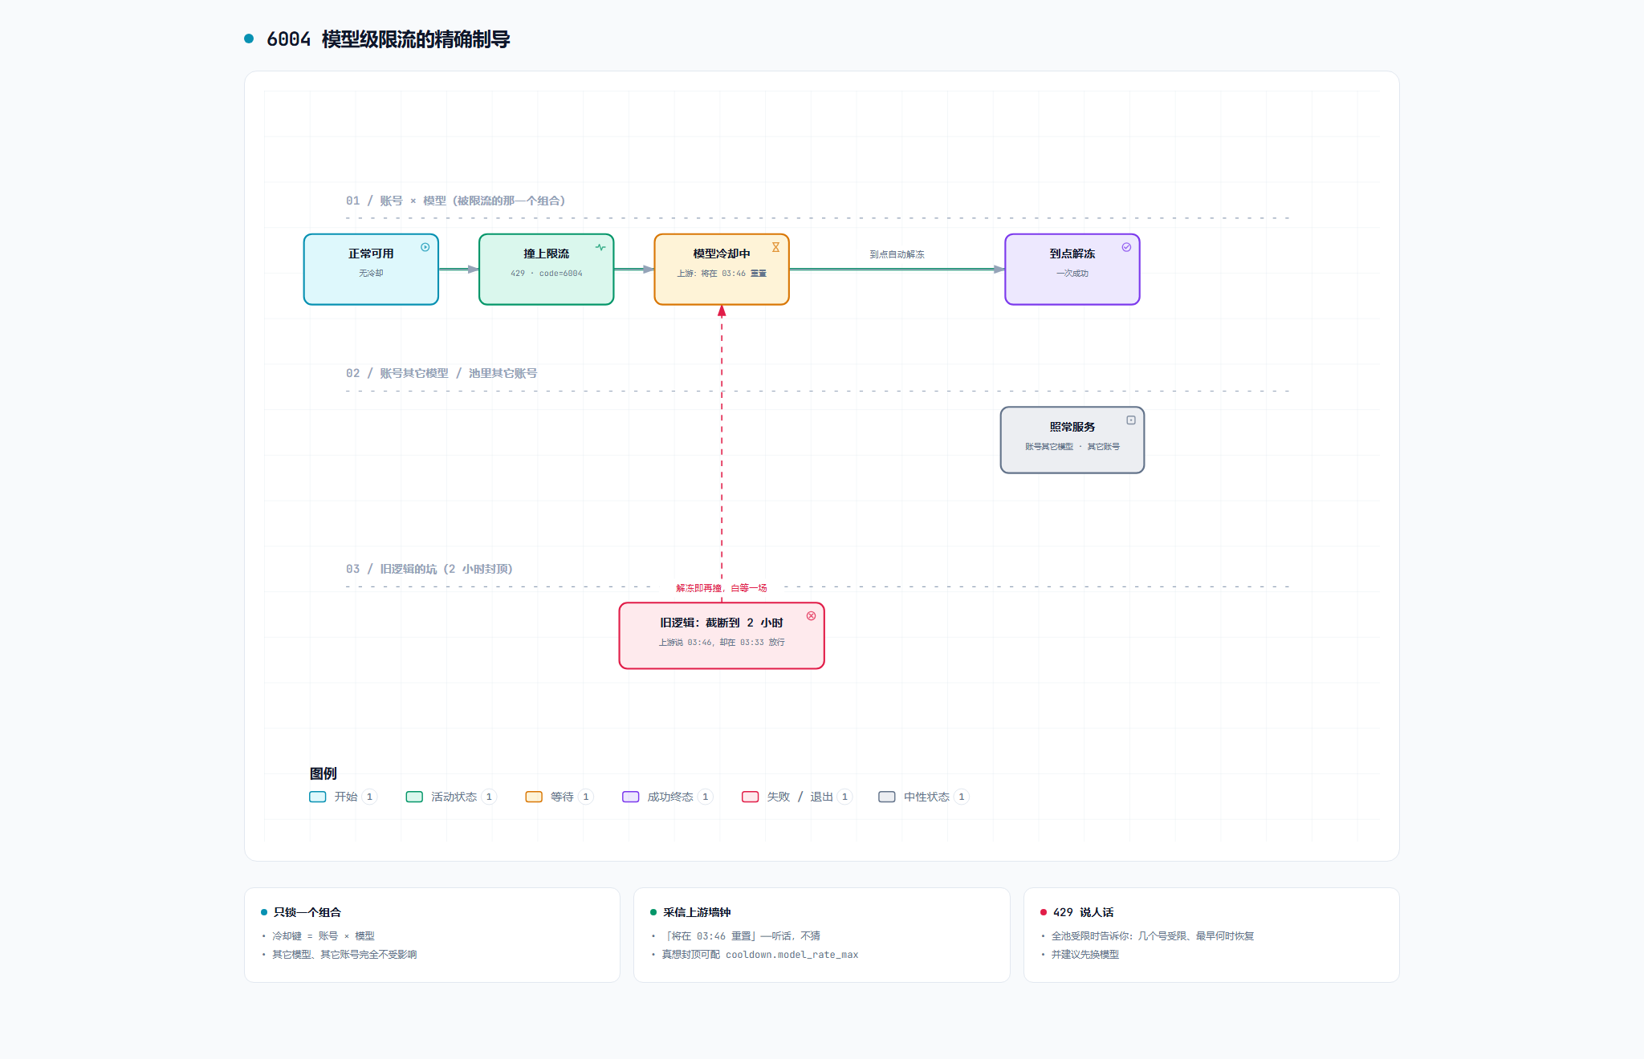The image size is (1644, 1059).
Task: Click the subtitle 429 · code=6004
Action: tap(547, 274)
